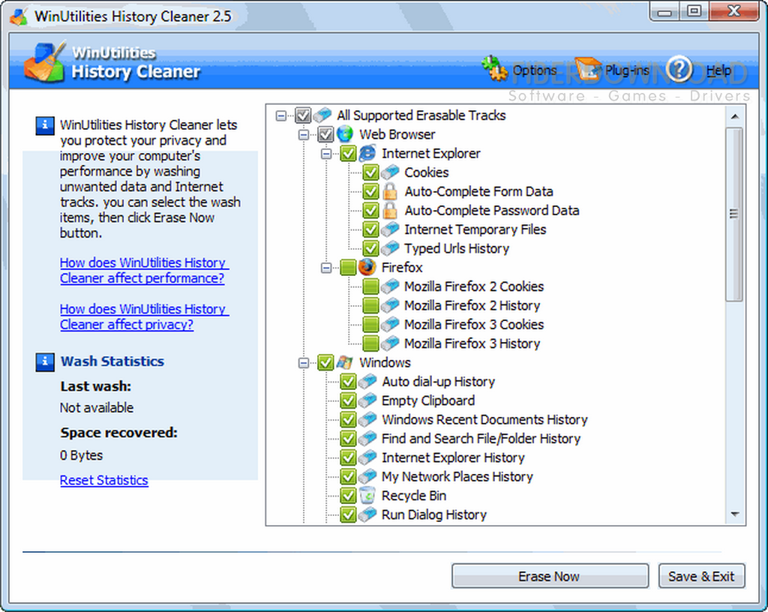Viewport: 768px width, 612px height.
Task: Uncheck the Empty Clipboard checkbox
Action: tap(348, 400)
